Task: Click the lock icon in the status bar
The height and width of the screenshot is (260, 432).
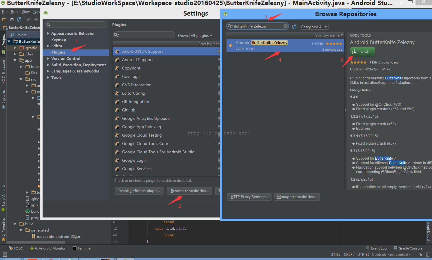Action: (x=421, y=255)
